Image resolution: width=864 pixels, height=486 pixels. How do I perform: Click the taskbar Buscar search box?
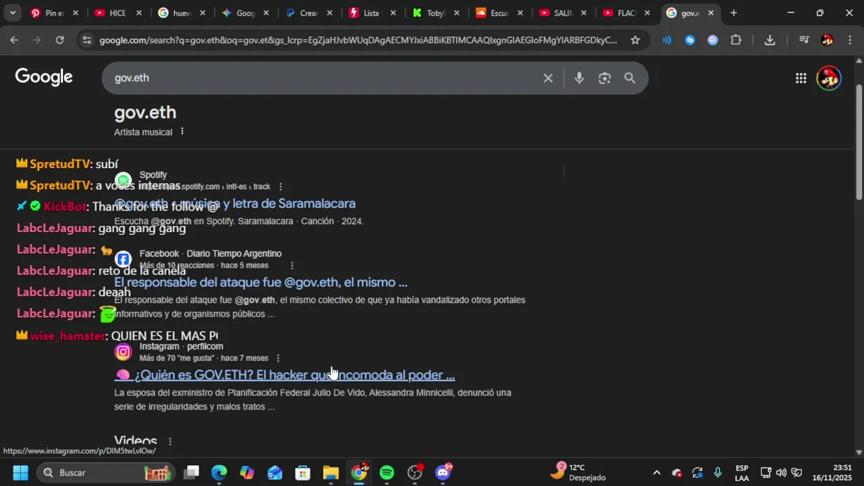click(x=105, y=473)
